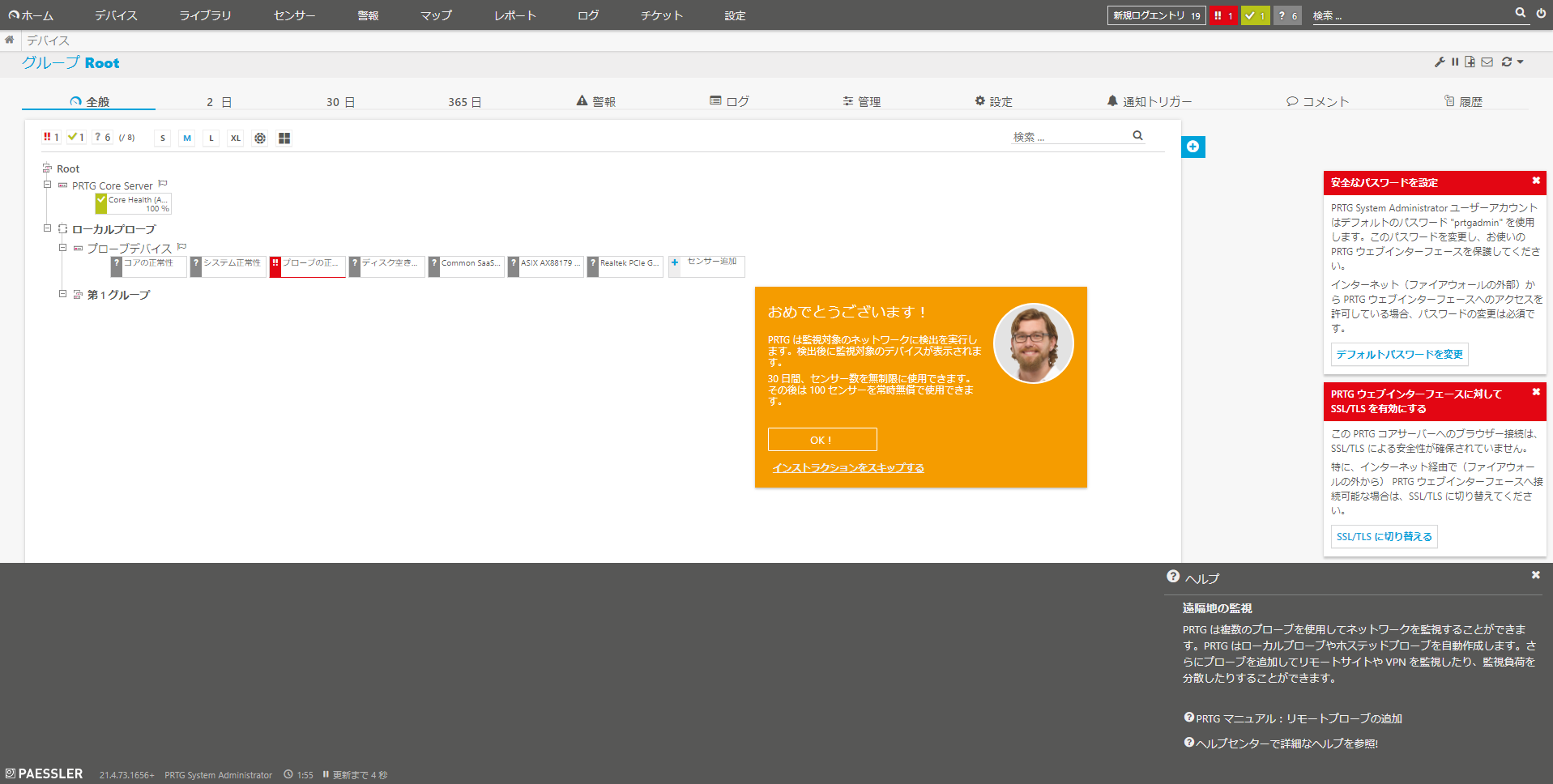
Task: Collapse the ローカルプローブ tree node
Action: pos(47,228)
